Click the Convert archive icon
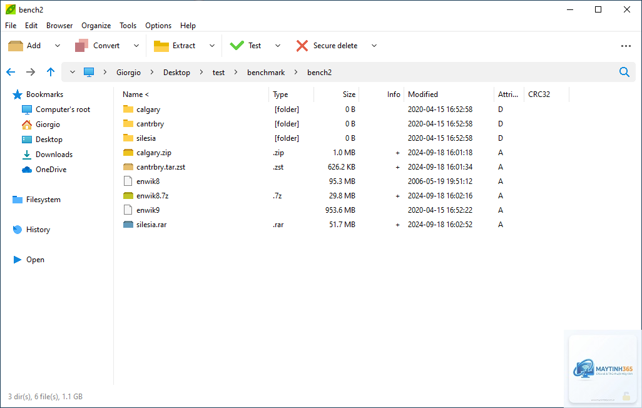Image resolution: width=642 pixels, height=408 pixels. 81,46
